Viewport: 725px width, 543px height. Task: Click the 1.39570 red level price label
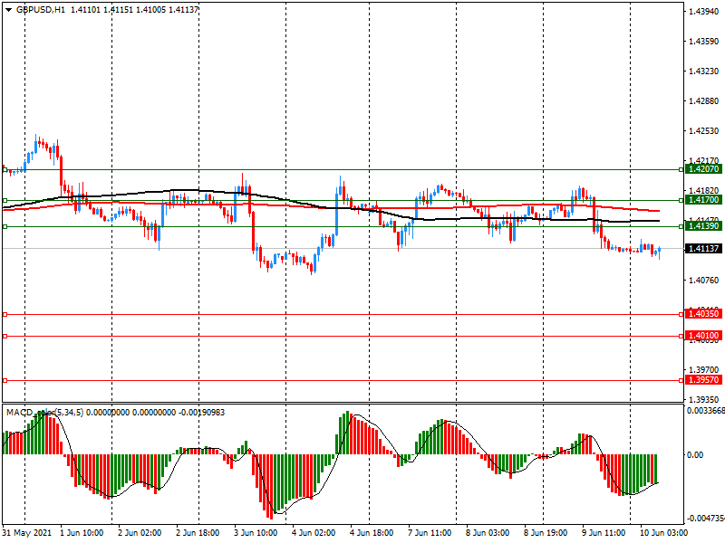pyautogui.click(x=703, y=380)
